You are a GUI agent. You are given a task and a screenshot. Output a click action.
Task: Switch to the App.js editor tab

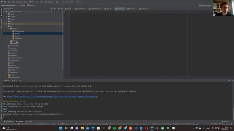pos(68,9)
